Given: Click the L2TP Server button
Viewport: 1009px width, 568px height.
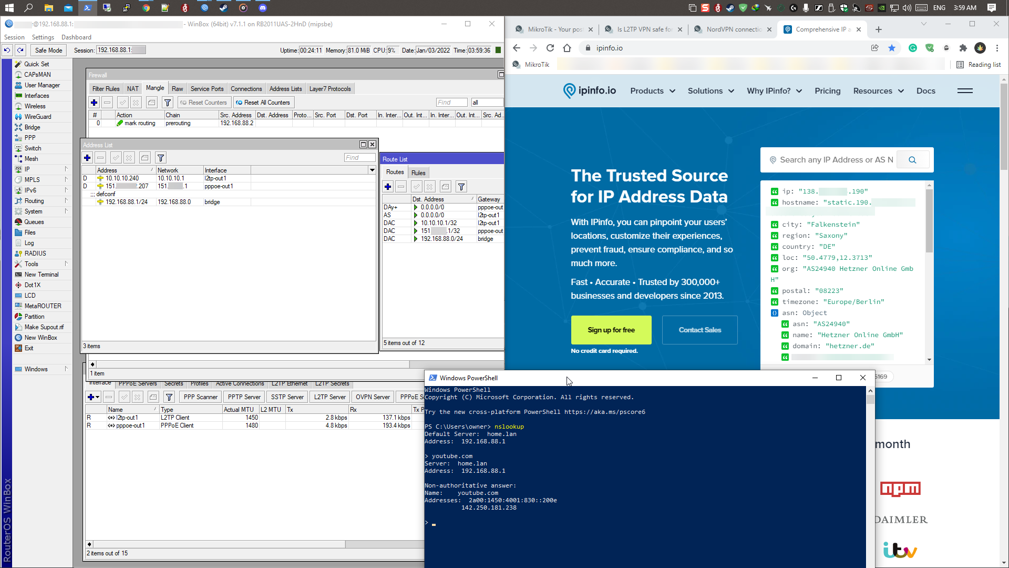Looking at the screenshot, I should (330, 397).
